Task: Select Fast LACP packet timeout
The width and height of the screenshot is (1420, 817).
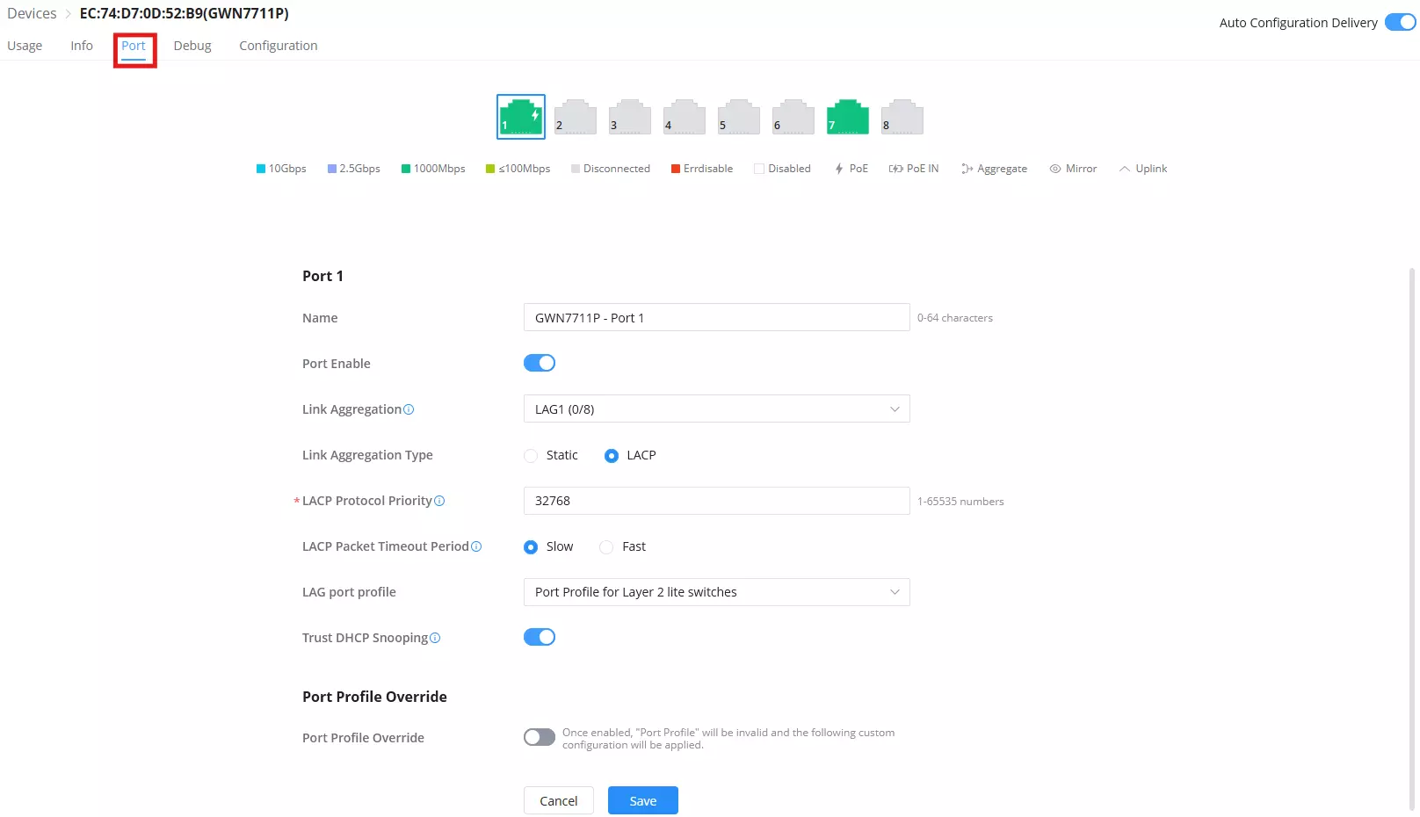Action: coord(606,547)
